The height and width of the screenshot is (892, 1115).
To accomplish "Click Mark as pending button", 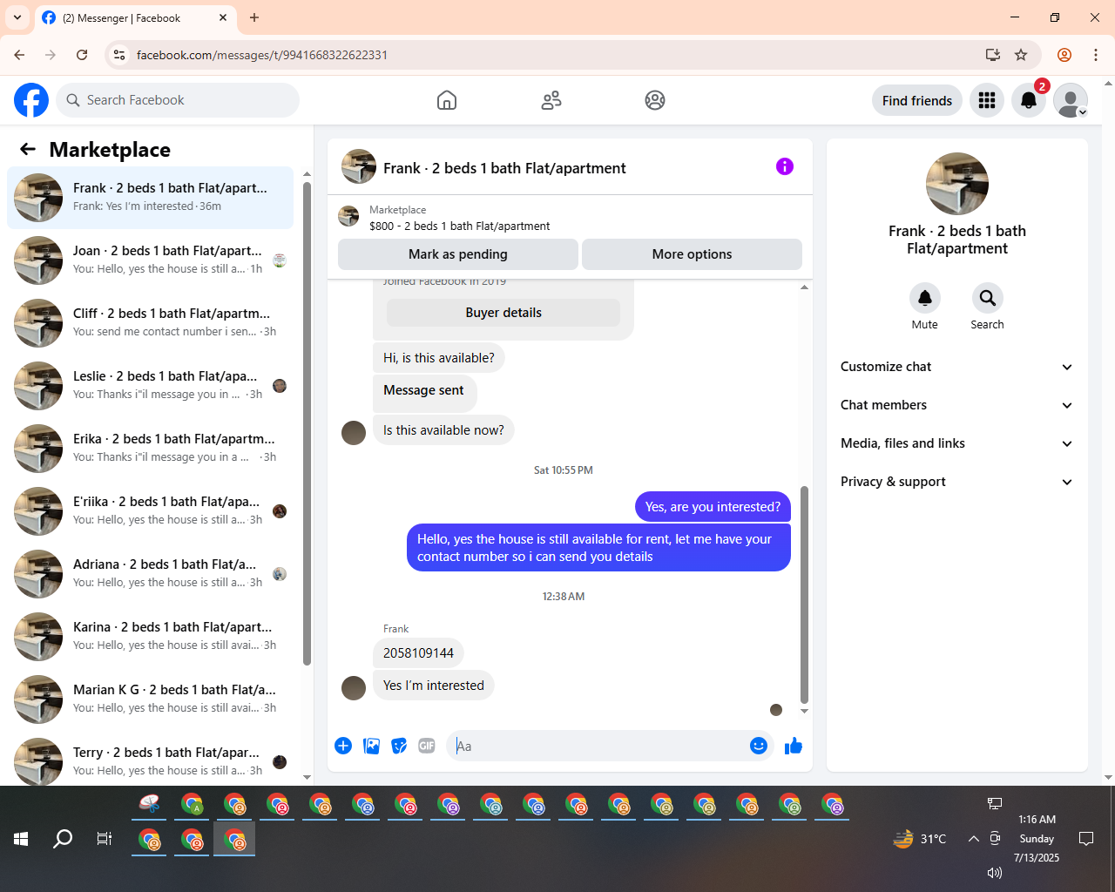I will (x=458, y=254).
